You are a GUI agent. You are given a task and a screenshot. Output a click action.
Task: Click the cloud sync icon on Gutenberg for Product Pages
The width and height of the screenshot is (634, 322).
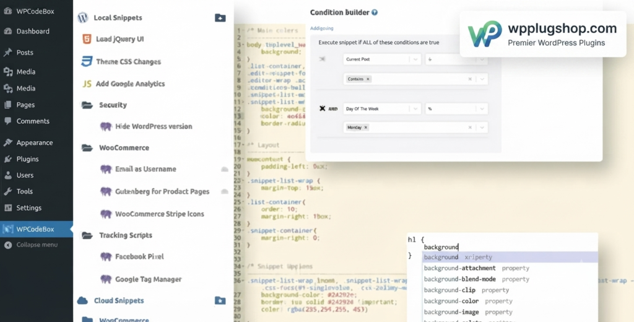224,191
